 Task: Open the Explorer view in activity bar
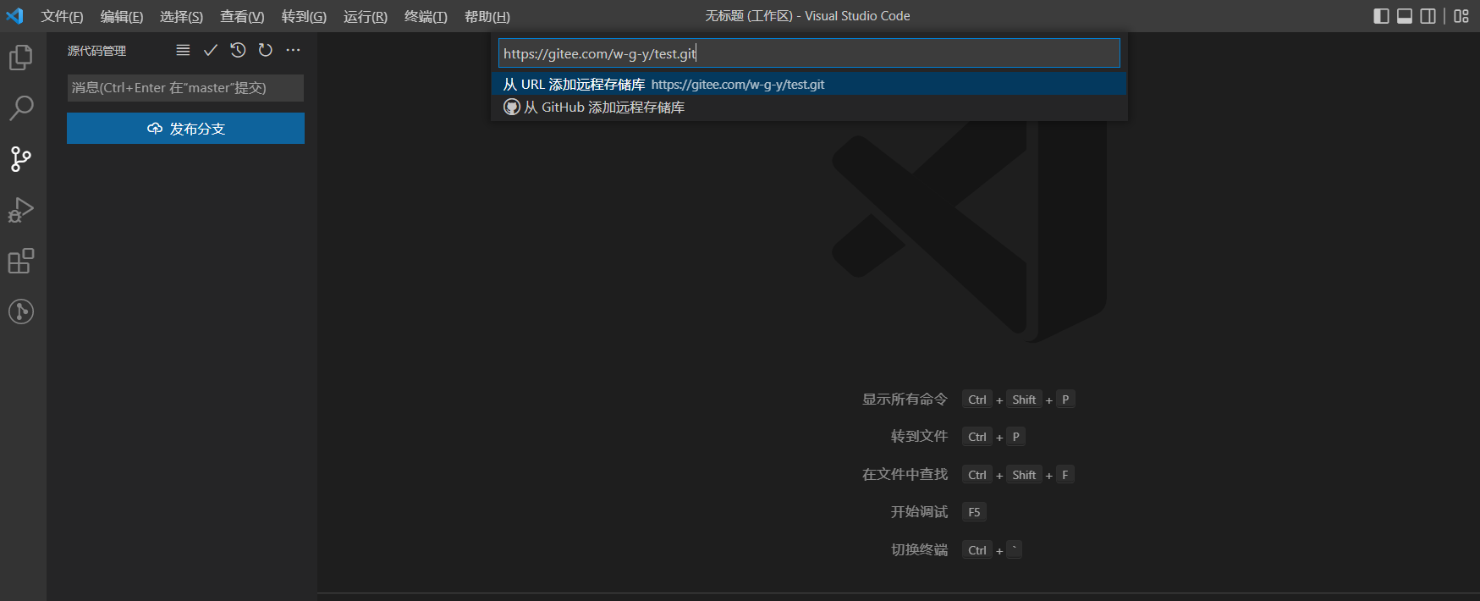[x=21, y=58]
